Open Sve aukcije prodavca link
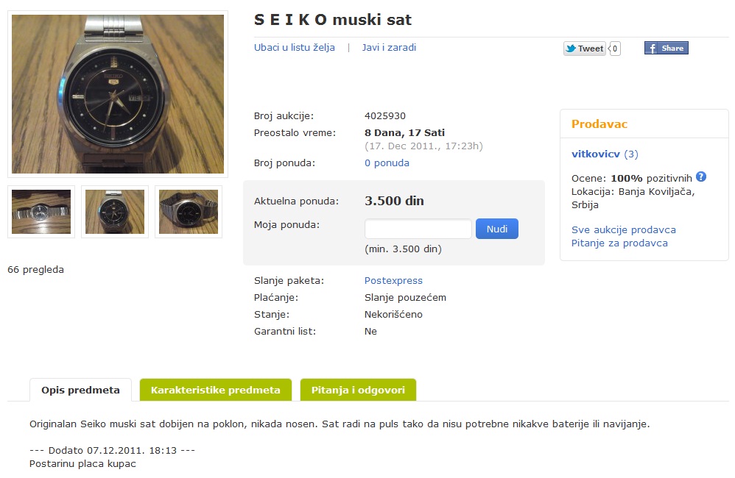This screenshot has width=735, height=478. click(x=623, y=230)
